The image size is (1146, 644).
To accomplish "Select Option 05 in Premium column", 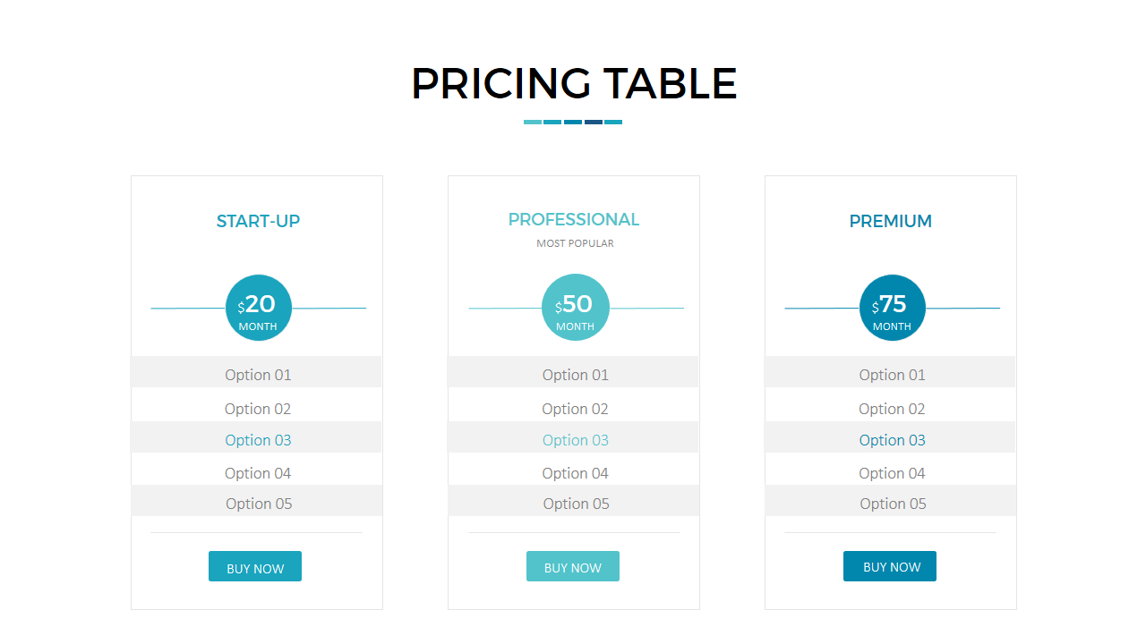I will click(893, 504).
